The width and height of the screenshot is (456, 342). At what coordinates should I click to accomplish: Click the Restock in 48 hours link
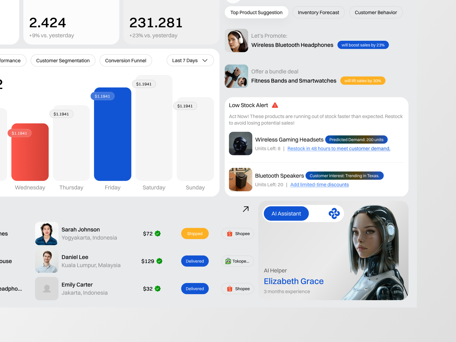(339, 148)
